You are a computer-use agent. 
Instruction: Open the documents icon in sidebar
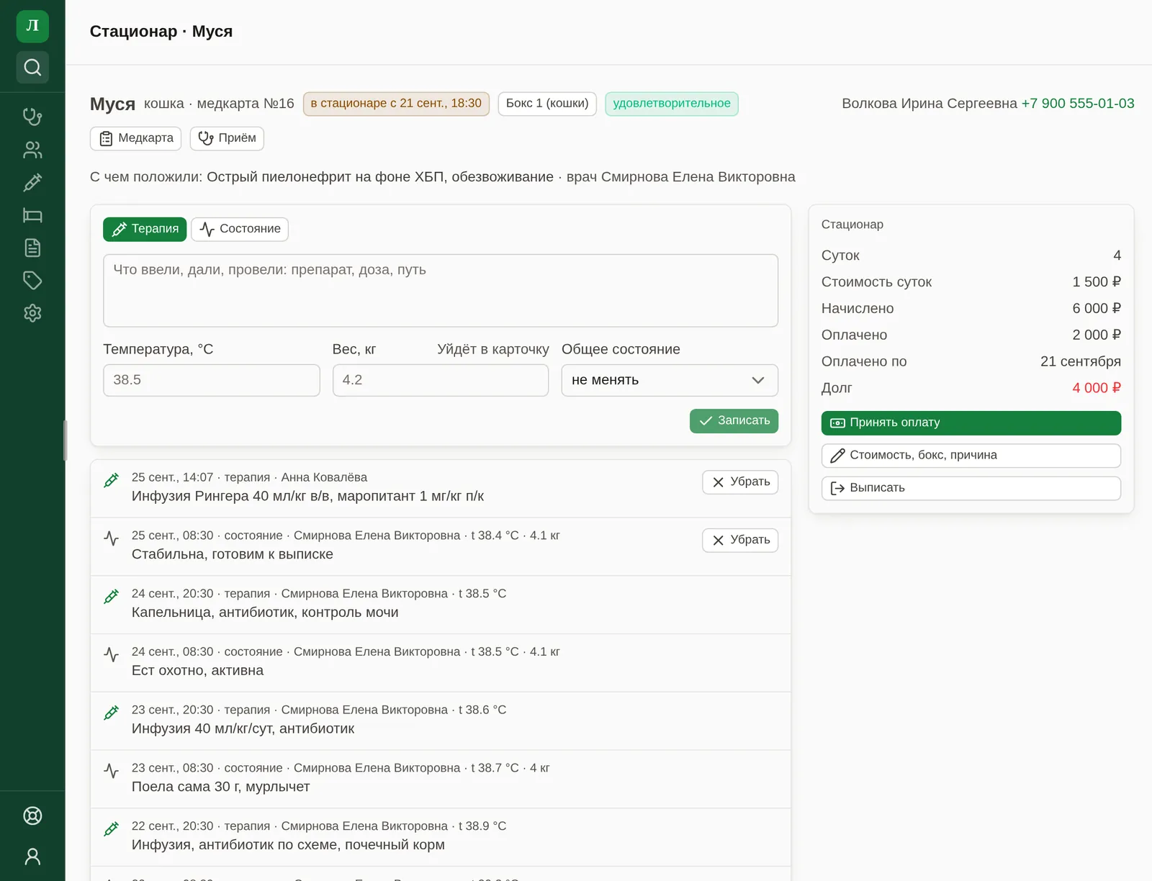click(32, 248)
